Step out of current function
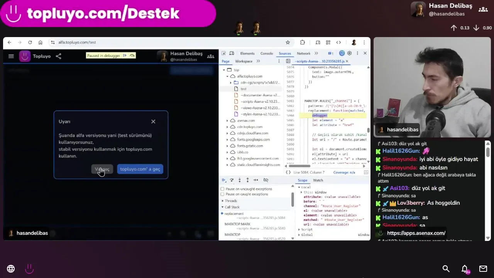 pyautogui.click(x=247, y=180)
